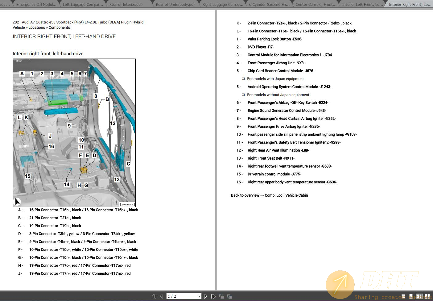Click row C '19-Pin Connector -T19b-, black'
Viewport: 433px width, 301px height.
[49, 226]
